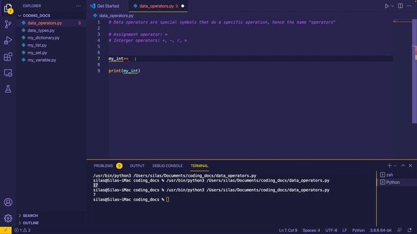Close unsaved data_operators.py tab dot
The image size is (417, 234).
point(182,6)
